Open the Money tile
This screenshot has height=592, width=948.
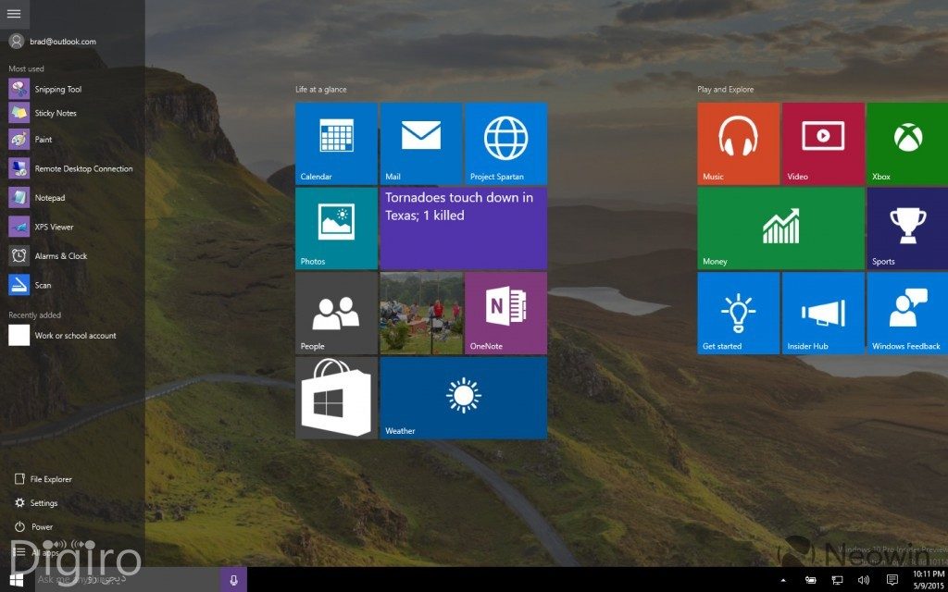[780, 228]
